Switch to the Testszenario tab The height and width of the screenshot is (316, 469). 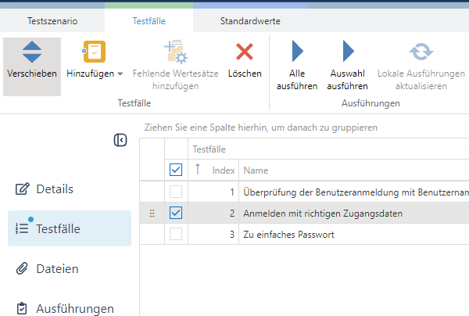[x=52, y=21]
